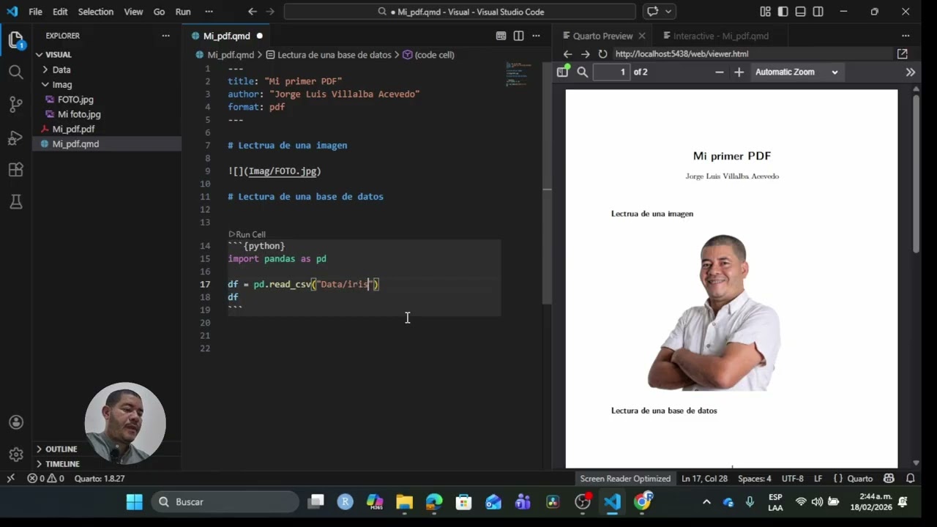Click the PDF page number field
The image size is (937, 527).
611,72
